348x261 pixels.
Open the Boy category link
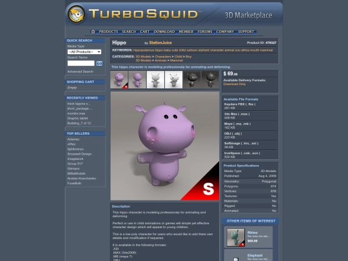click(188, 57)
